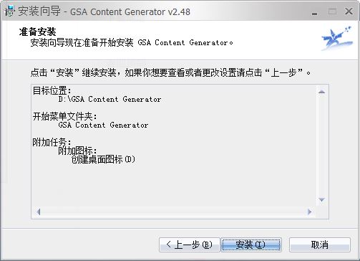Click the vertical scrollbar track of the summary box
360x261 pixels.
[322, 146]
